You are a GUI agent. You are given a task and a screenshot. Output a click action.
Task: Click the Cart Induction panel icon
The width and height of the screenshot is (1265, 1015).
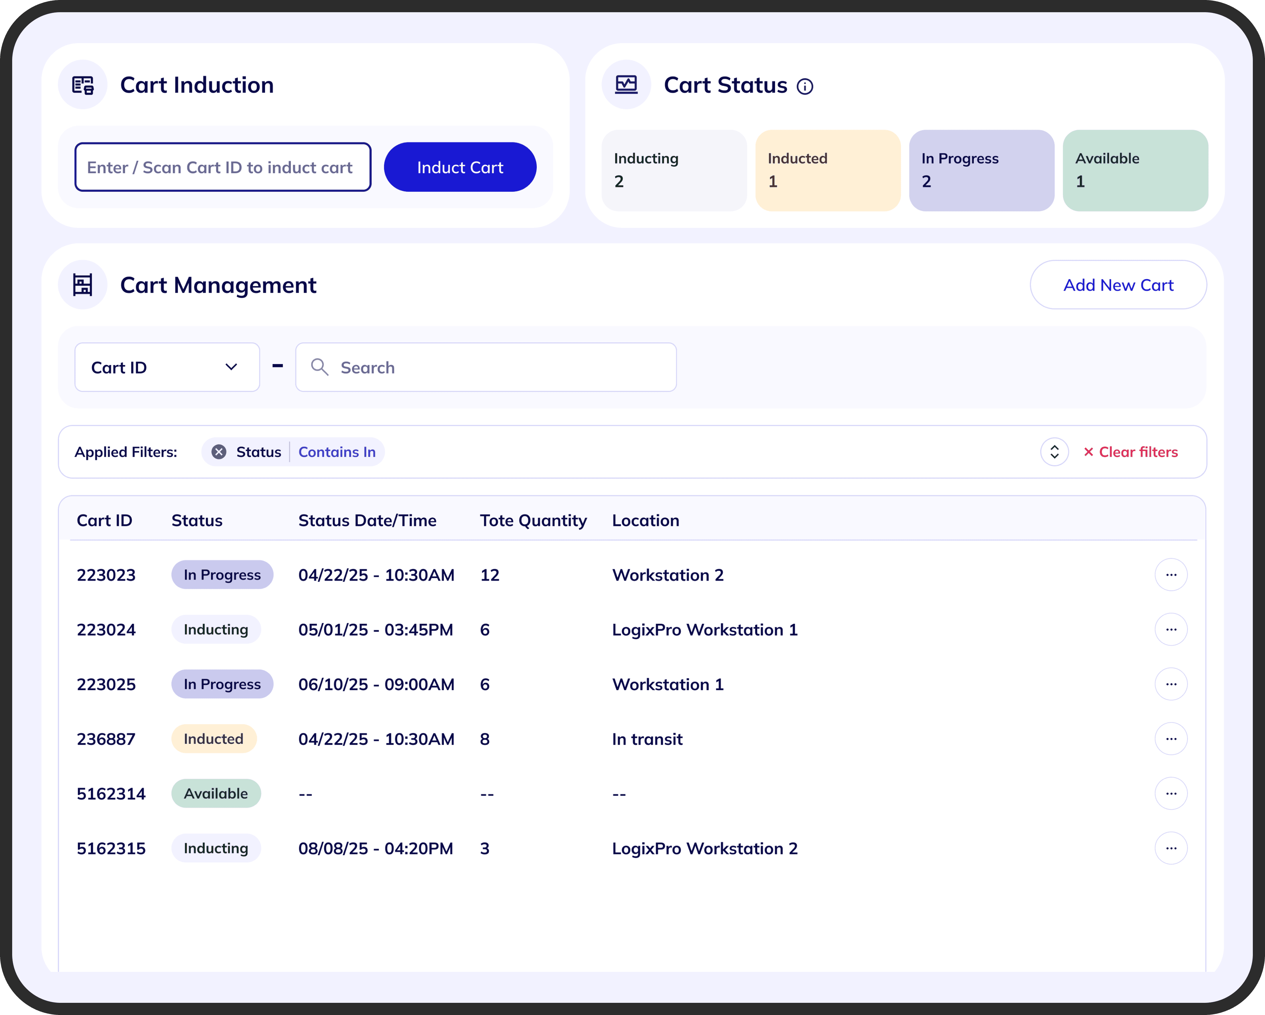[83, 85]
